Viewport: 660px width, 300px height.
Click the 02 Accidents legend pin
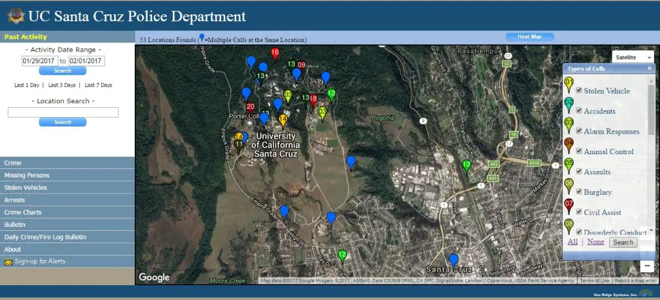tap(568, 105)
